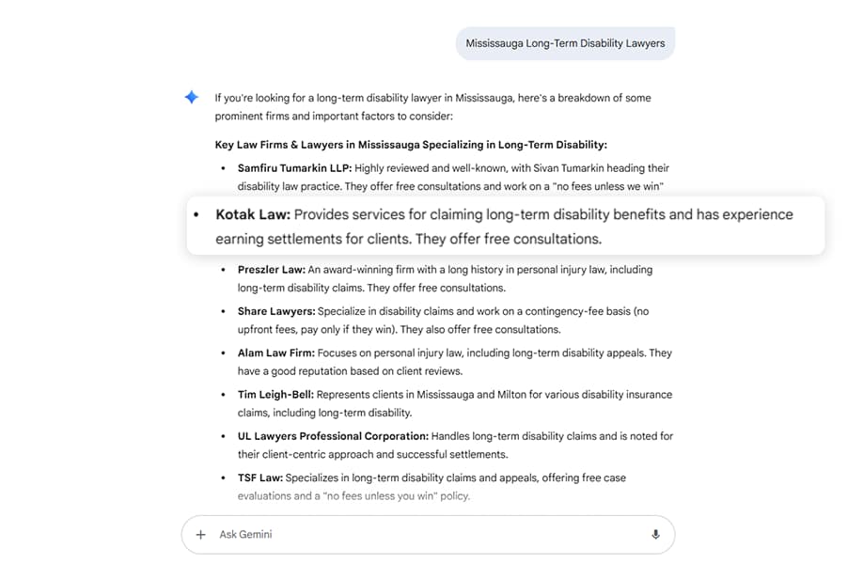The width and height of the screenshot is (863, 564).
Task: Click the plus icon in the prompt bar
Action: (x=200, y=534)
